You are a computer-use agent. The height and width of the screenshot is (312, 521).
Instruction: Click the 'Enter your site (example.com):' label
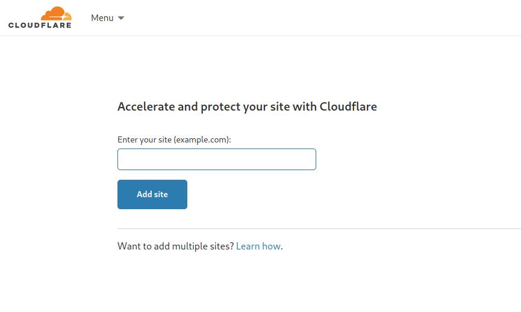(x=174, y=139)
